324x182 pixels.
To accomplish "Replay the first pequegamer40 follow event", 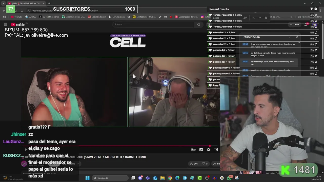I will click(316, 68).
